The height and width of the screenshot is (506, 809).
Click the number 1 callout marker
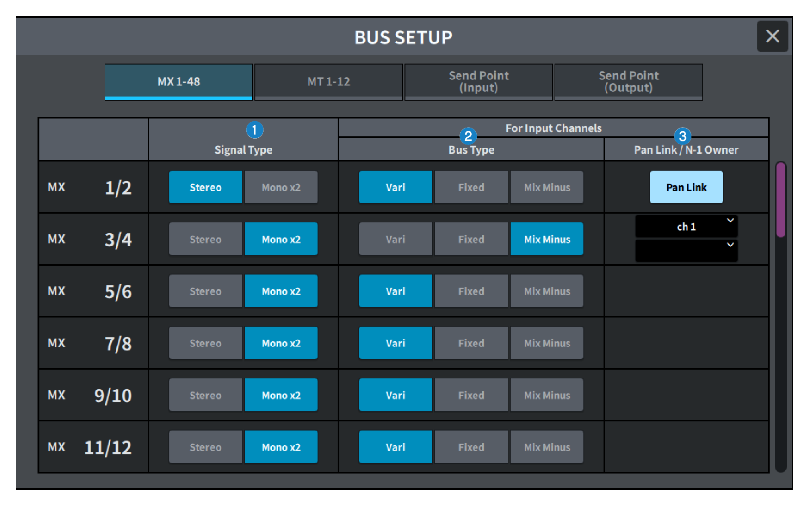[254, 130]
